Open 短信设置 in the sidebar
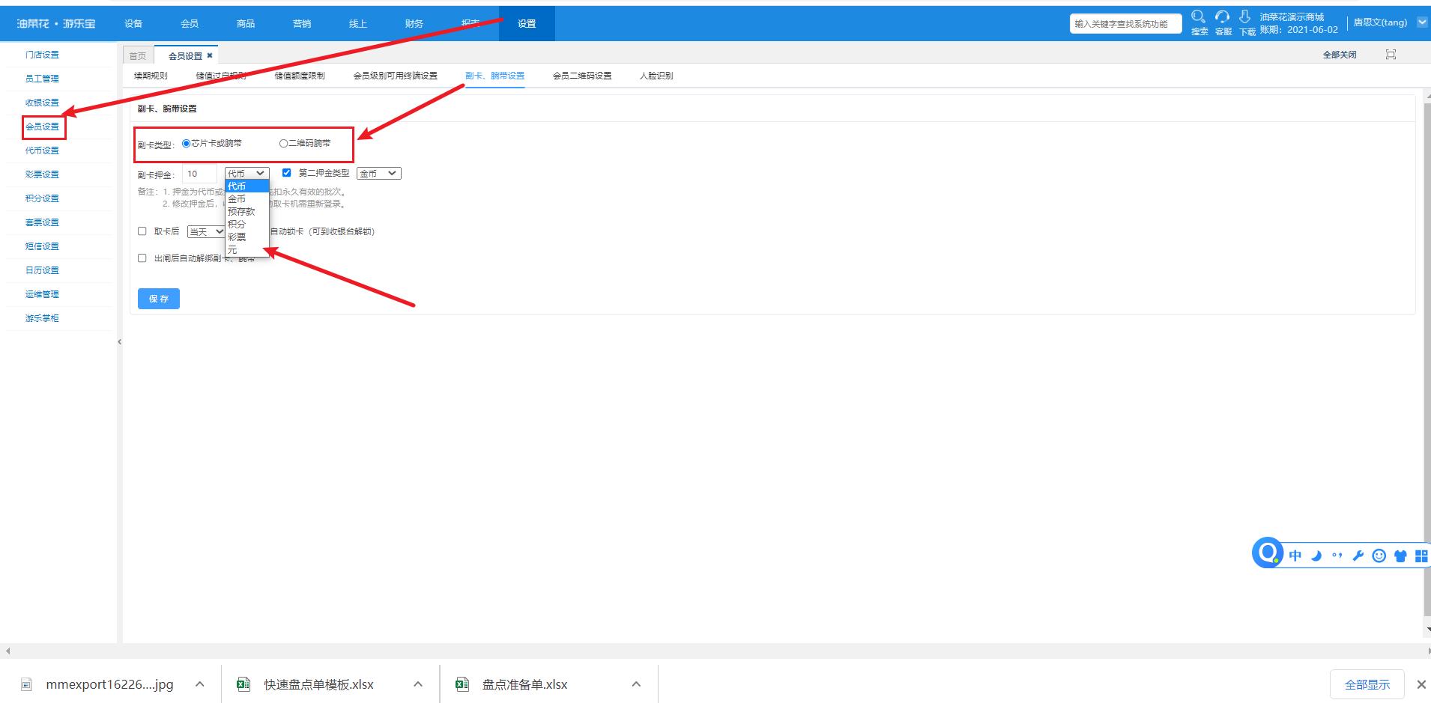1431x703 pixels. tap(42, 246)
